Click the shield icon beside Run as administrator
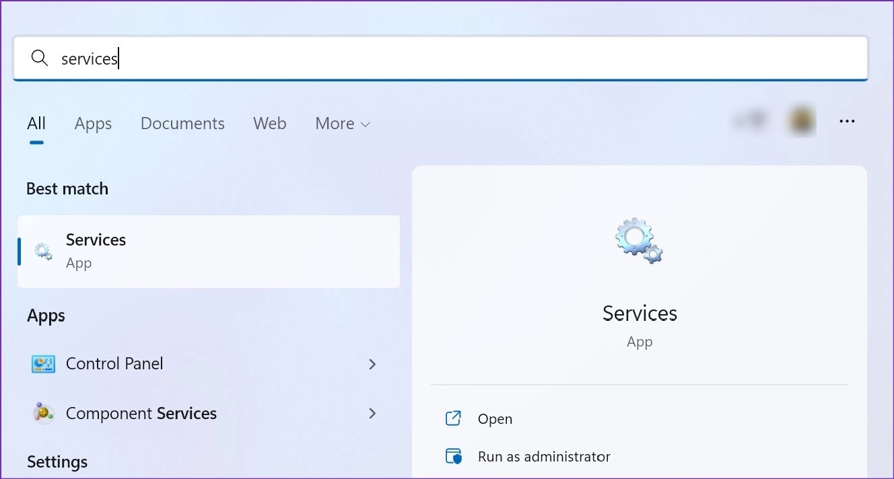The image size is (894, 479). (454, 455)
